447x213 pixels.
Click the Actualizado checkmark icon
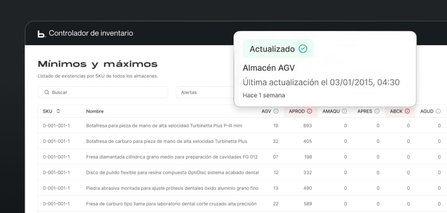(303, 49)
